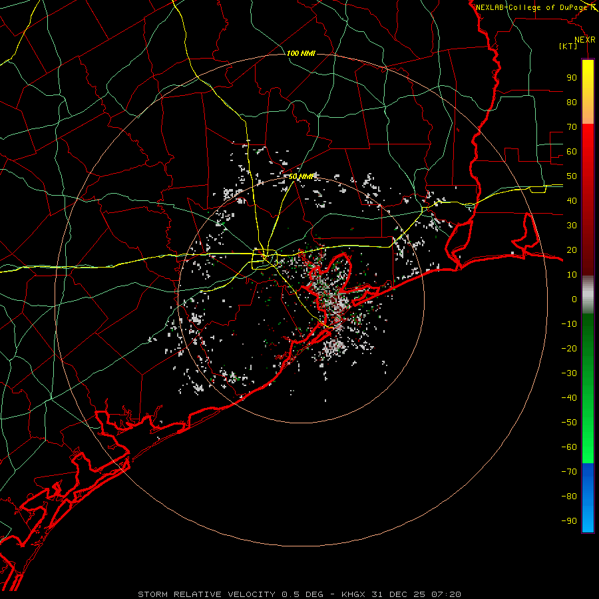This screenshot has height=599, width=599.
Task: Click the 50 NMI range ring label
Action: click(301, 176)
